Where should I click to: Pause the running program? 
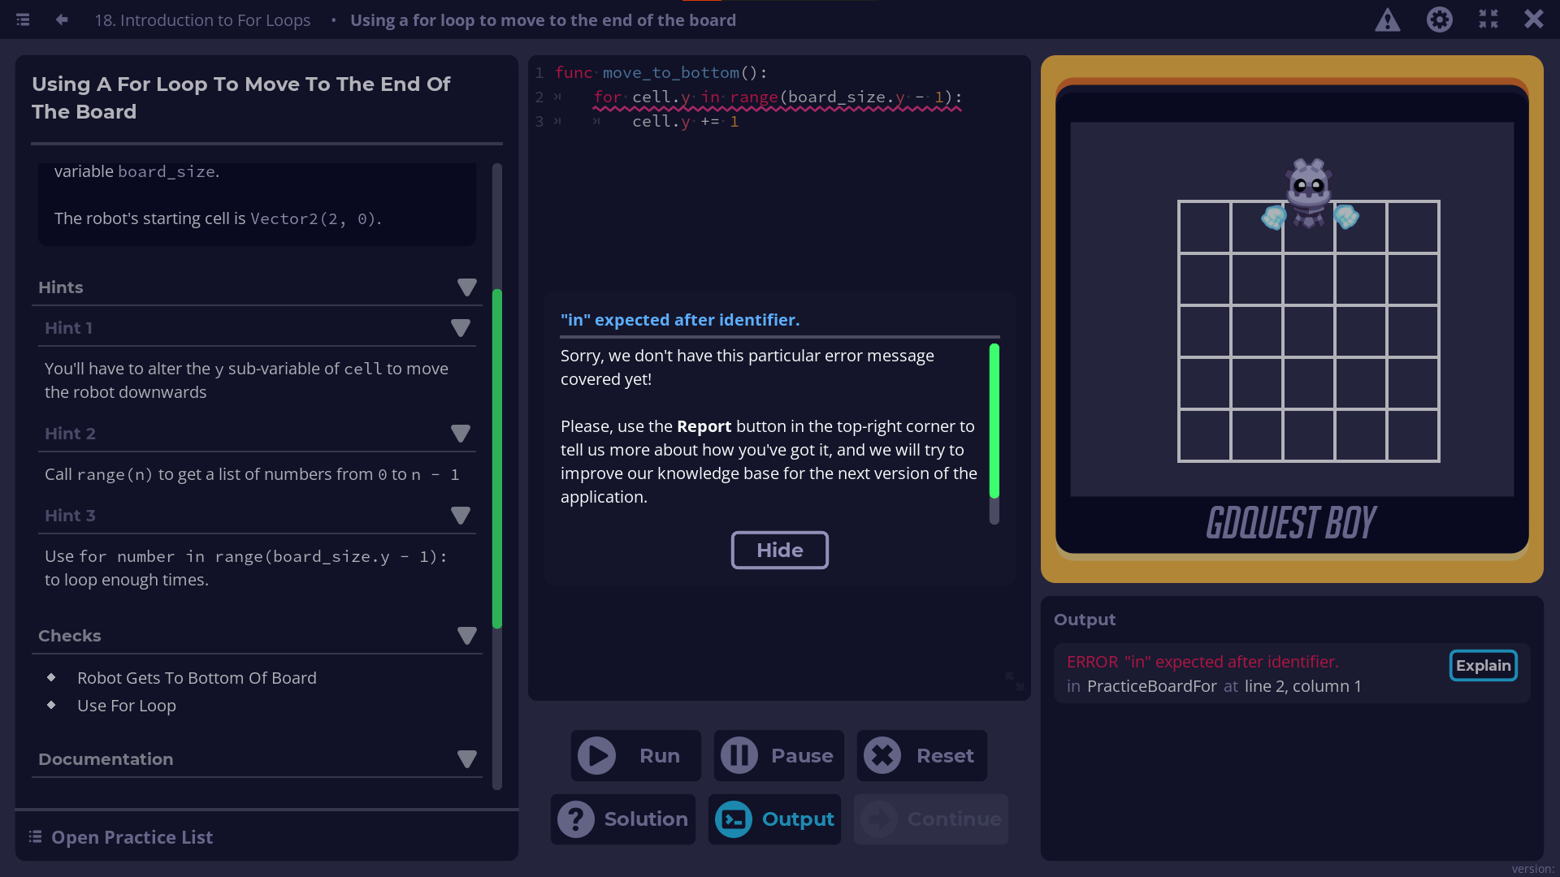(x=778, y=755)
